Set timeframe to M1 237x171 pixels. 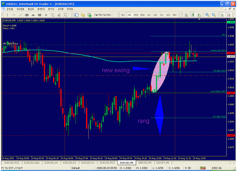coord(123,15)
